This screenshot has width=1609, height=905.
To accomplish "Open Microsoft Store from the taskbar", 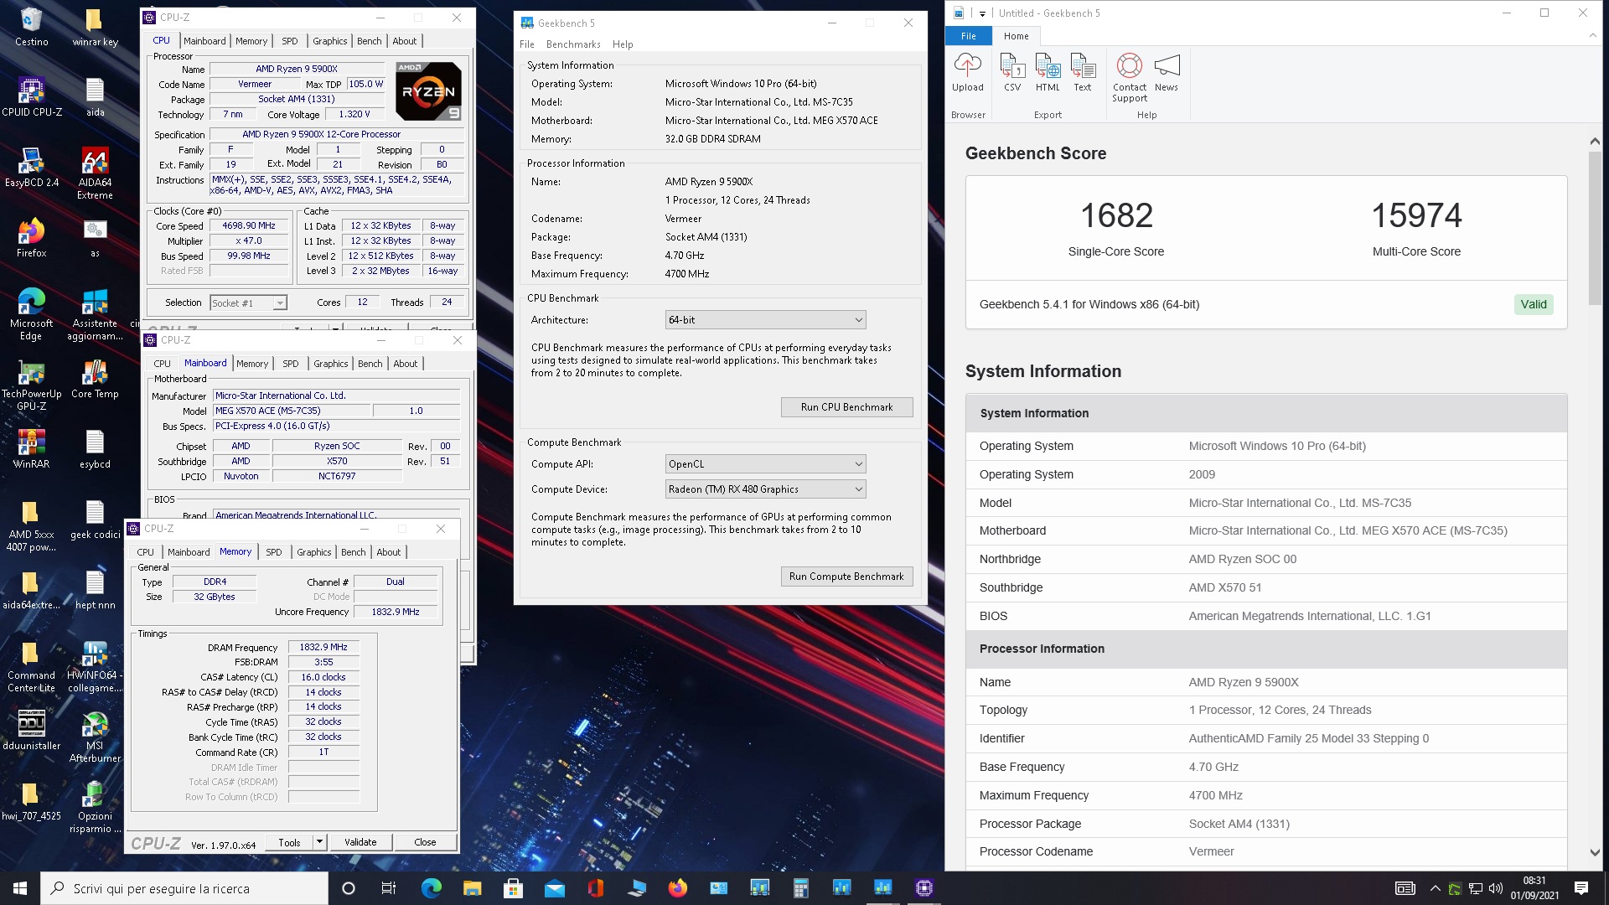I will [x=513, y=888].
